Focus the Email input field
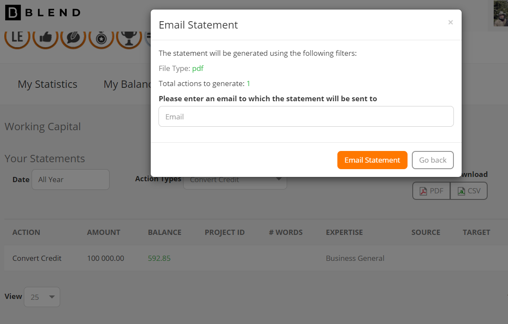Screen dimensions: 508x324 coord(306,116)
